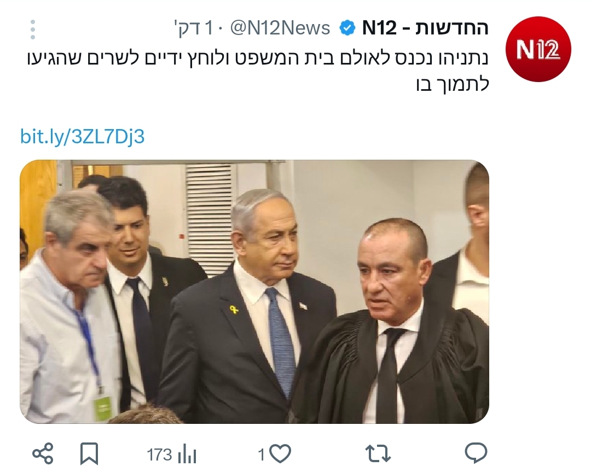Viewport: 591px width, 472px height.
Task: View tweet analytics bar chart icon
Action: click(x=187, y=454)
